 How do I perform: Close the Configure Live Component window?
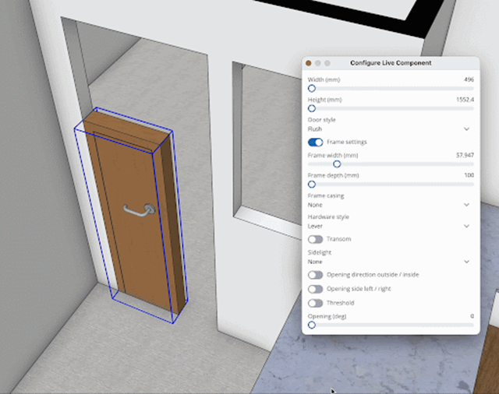pos(309,62)
